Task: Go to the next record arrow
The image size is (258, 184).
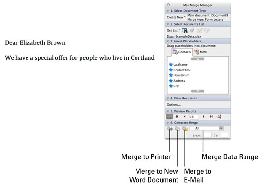Action: 204,116
